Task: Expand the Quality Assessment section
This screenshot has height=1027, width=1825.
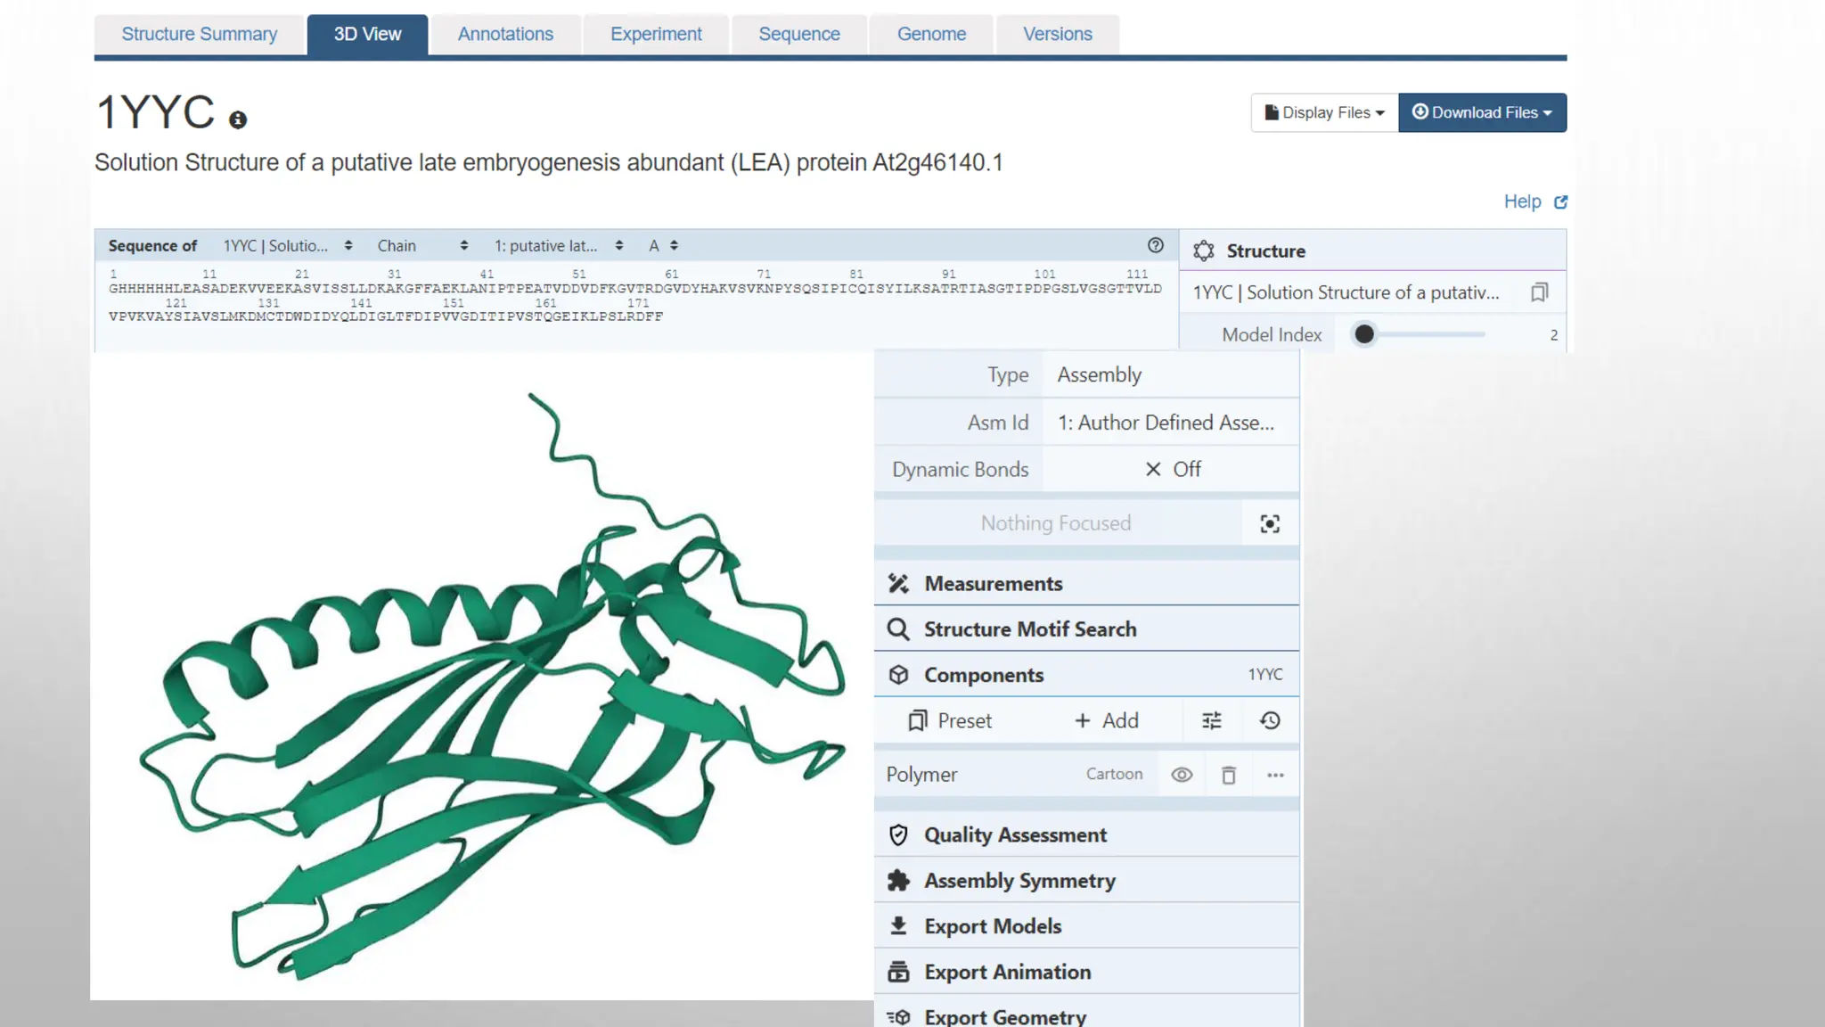Action: pyautogui.click(x=1015, y=834)
